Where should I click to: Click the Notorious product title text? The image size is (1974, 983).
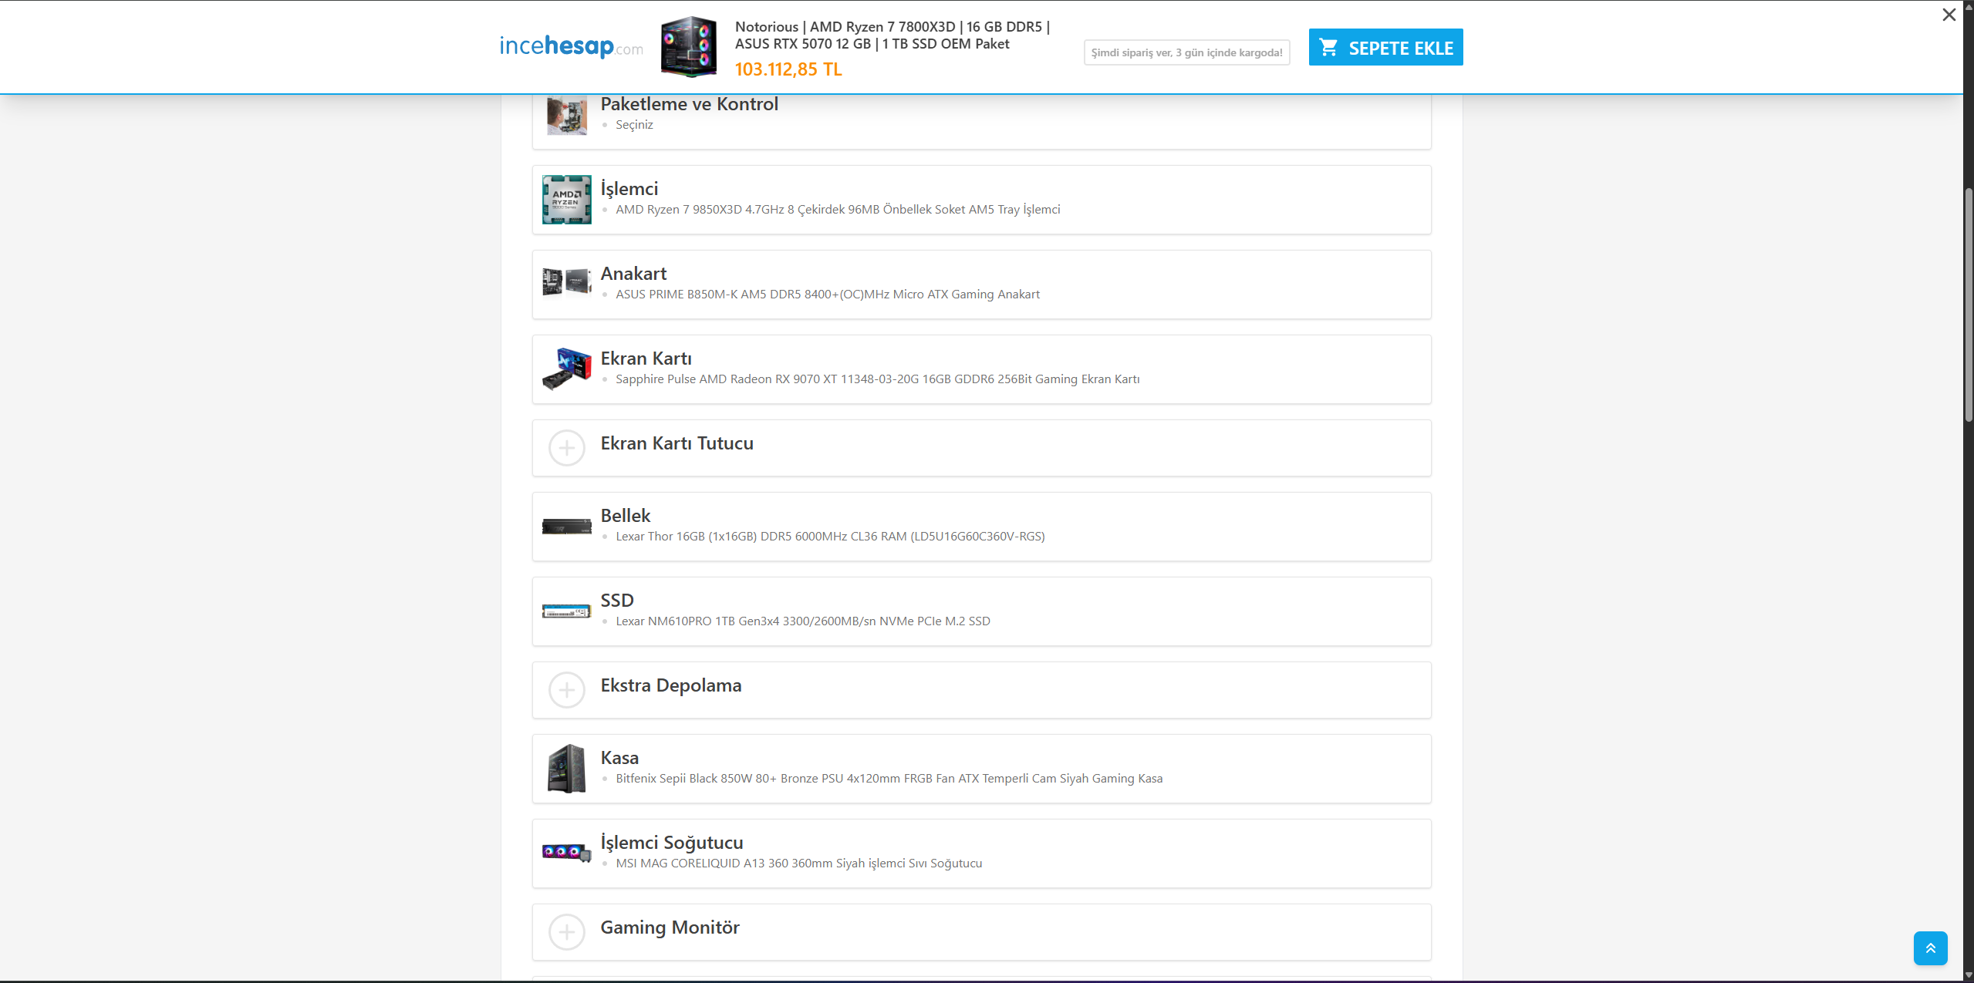tap(893, 35)
